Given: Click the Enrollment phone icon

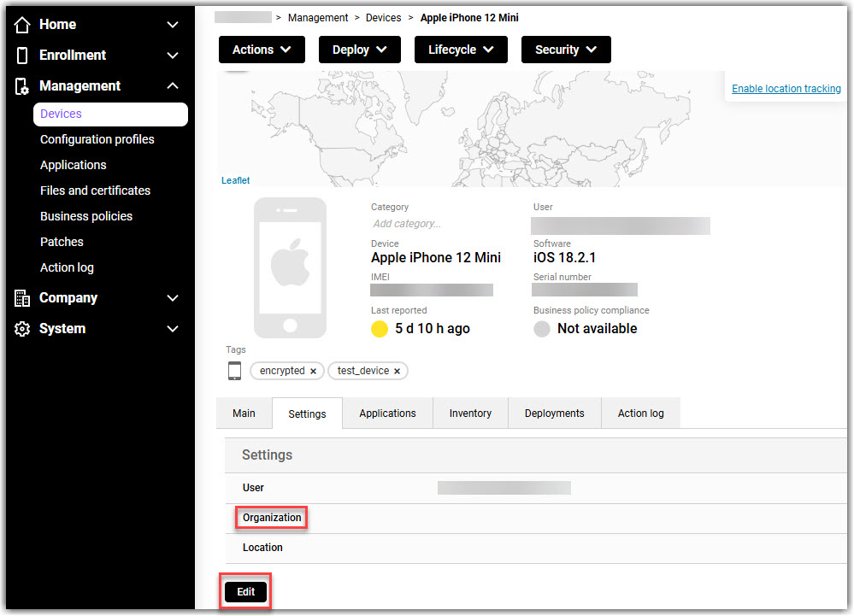Looking at the screenshot, I should click(x=23, y=56).
